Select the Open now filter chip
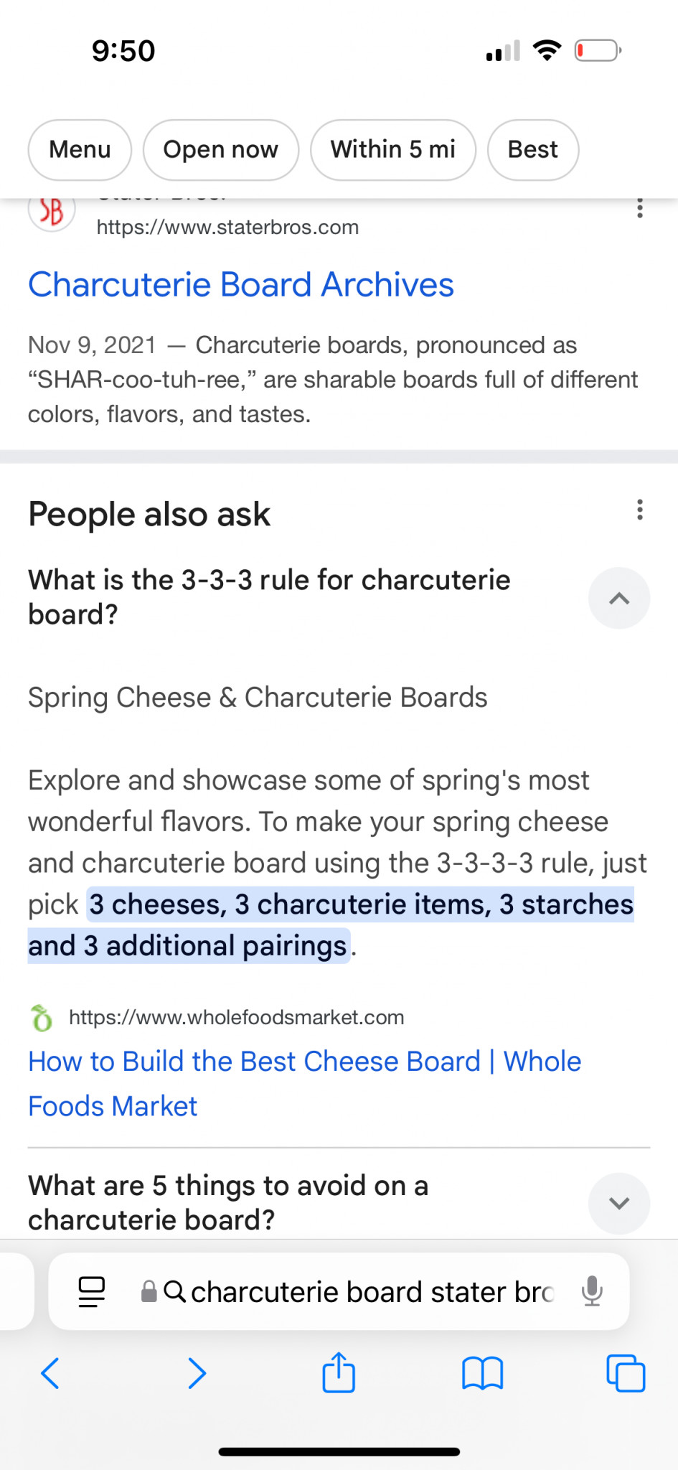The image size is (678, 1470). [220, 149]
